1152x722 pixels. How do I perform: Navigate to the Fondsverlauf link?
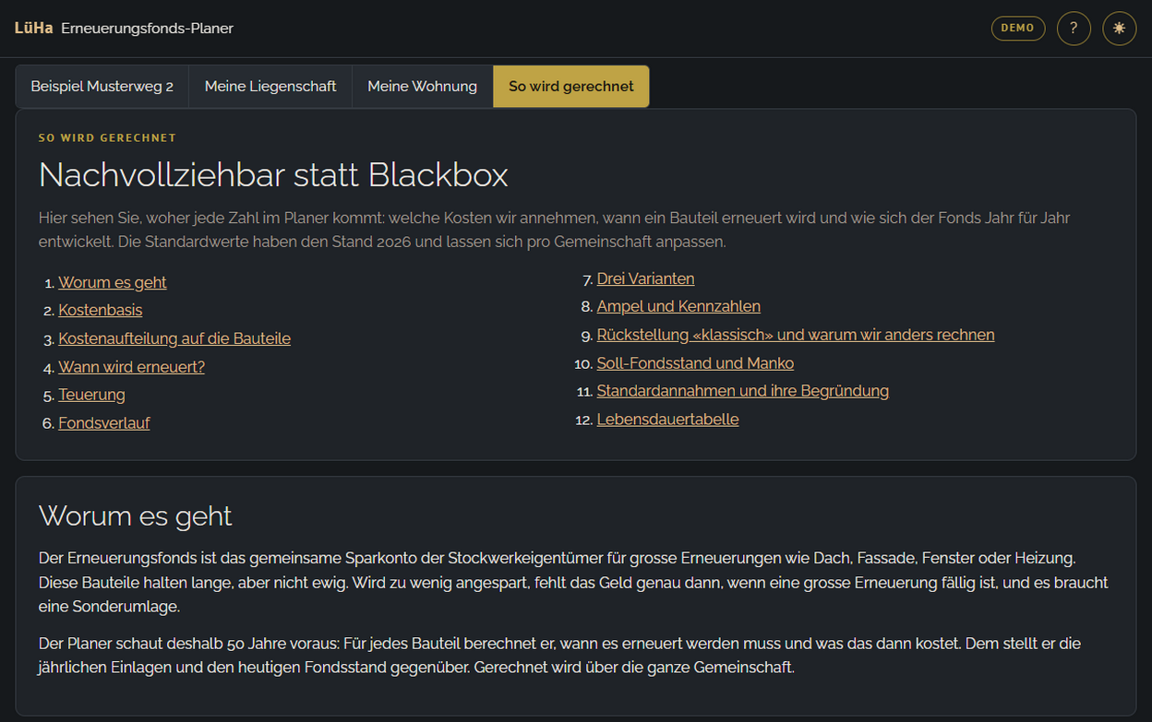(104, 423)
